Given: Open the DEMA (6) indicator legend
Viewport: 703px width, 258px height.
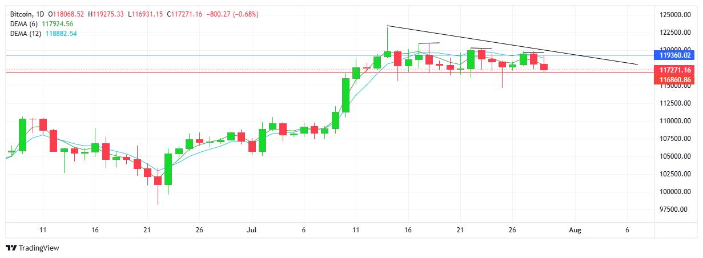Looking at the screenshot, I should point(25,24).
